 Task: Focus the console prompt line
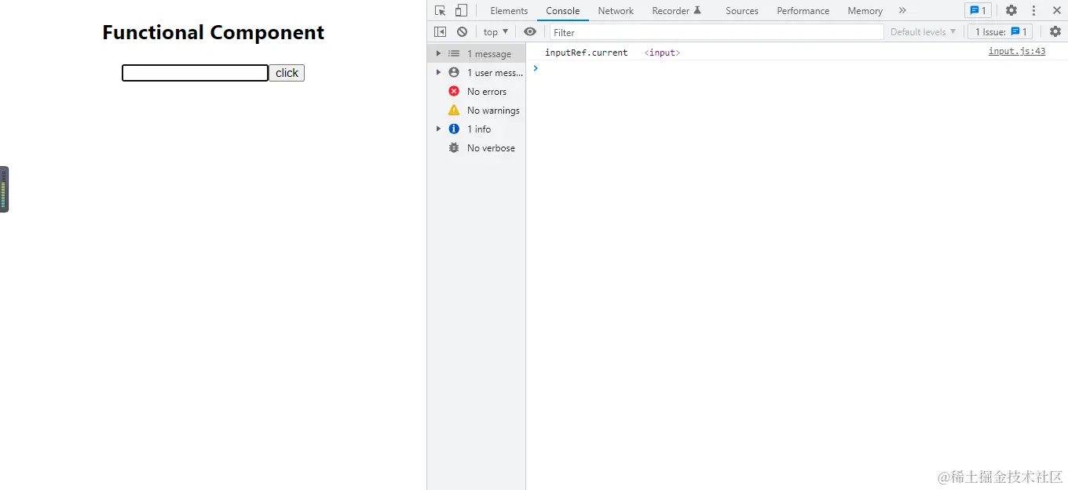click(x=797, y=68)
